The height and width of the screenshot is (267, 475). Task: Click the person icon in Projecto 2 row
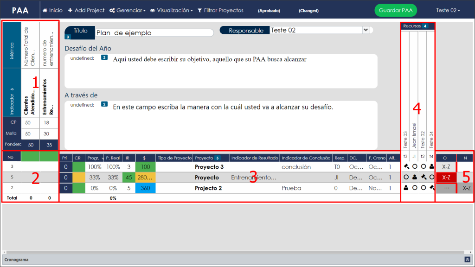click(x=406, y=188)
